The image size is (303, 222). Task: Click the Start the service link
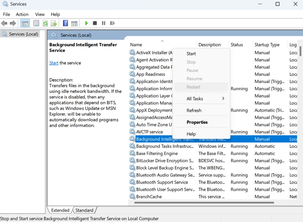(x=54, y=63)
